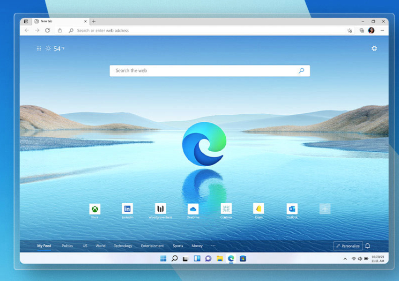
Task: Open the Xbox quick link
Action: [95, 210]
